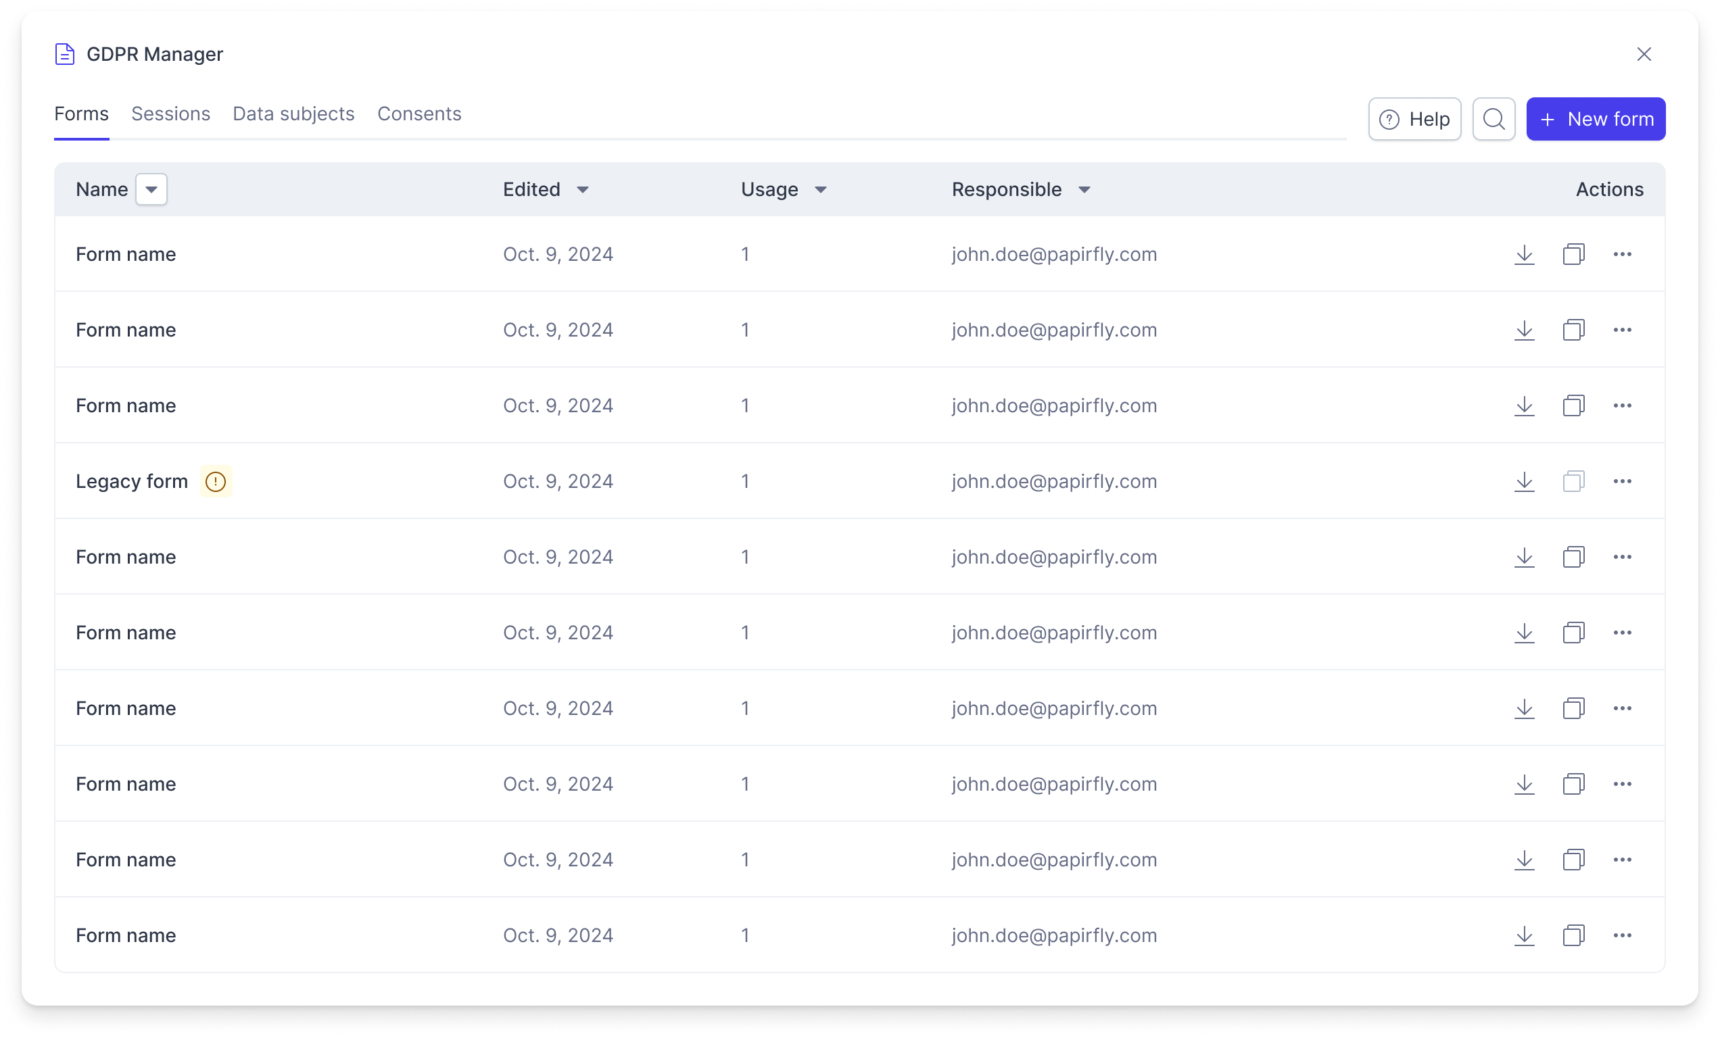Screen dimensions: 1720x1038
Task: Duplicate the last Form name row
Action: pos(1573,935)
